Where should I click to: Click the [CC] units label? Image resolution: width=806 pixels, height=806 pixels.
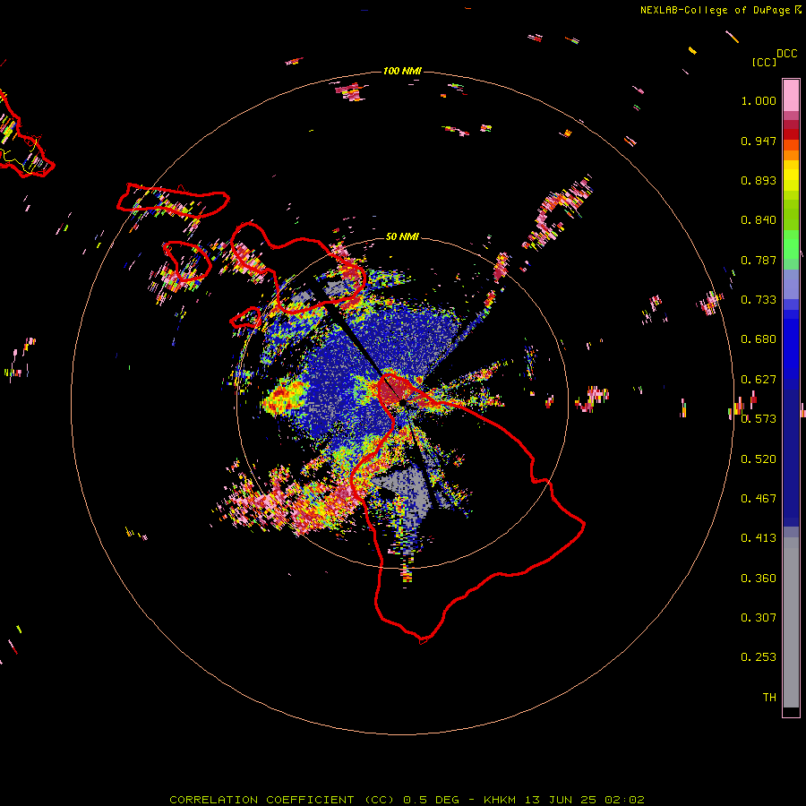(765, 62)
